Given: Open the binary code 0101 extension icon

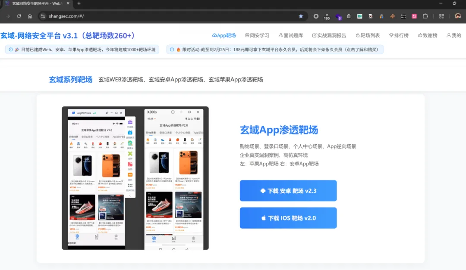Looking at the screenshot, I should coord(403,16).
